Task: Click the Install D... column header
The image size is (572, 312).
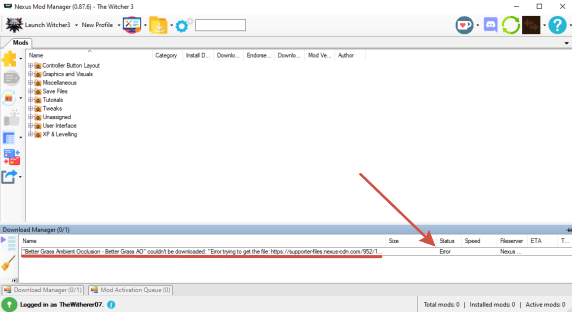Action: (198, 55)
